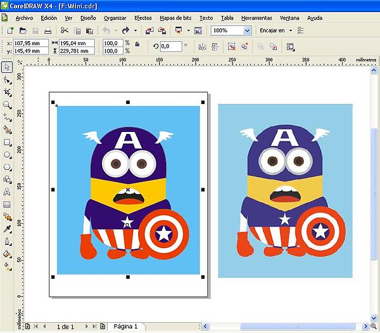Go to the last page arrow
This screenshot has width=380, height=333.
tap(94, 327)
